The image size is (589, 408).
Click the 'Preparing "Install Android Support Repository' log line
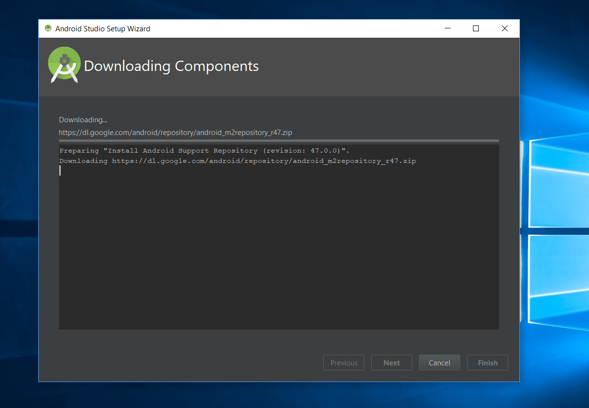click(204, 151)
